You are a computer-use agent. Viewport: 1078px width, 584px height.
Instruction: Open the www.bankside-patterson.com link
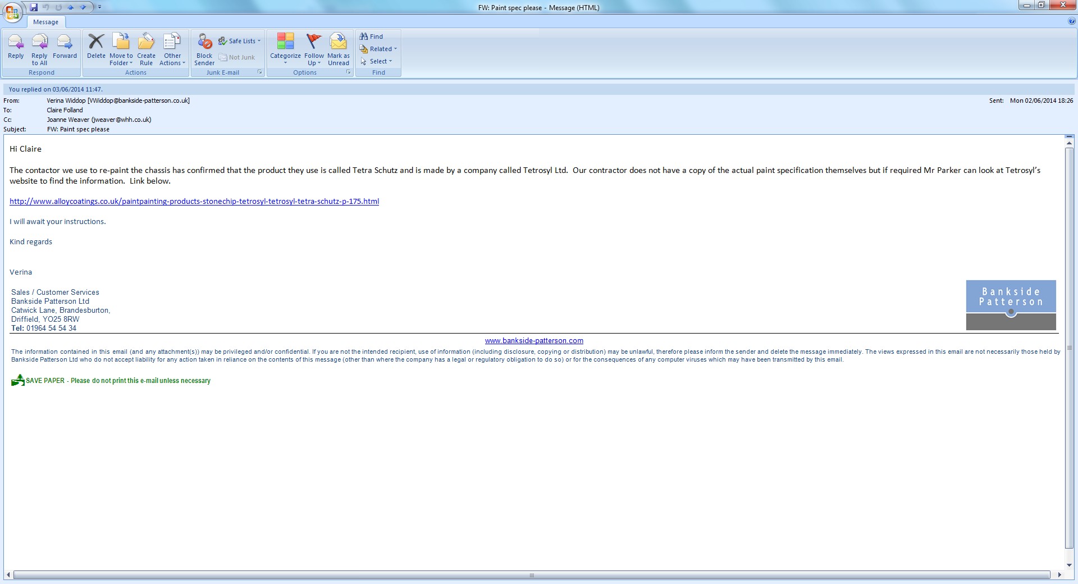coord(534,340)
